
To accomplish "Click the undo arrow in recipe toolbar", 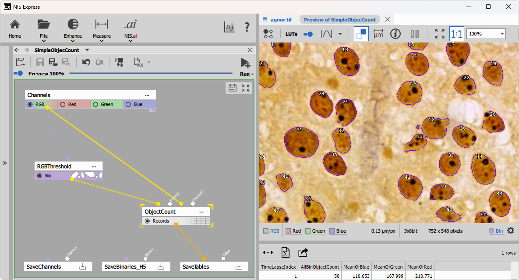I will point(86,62).
